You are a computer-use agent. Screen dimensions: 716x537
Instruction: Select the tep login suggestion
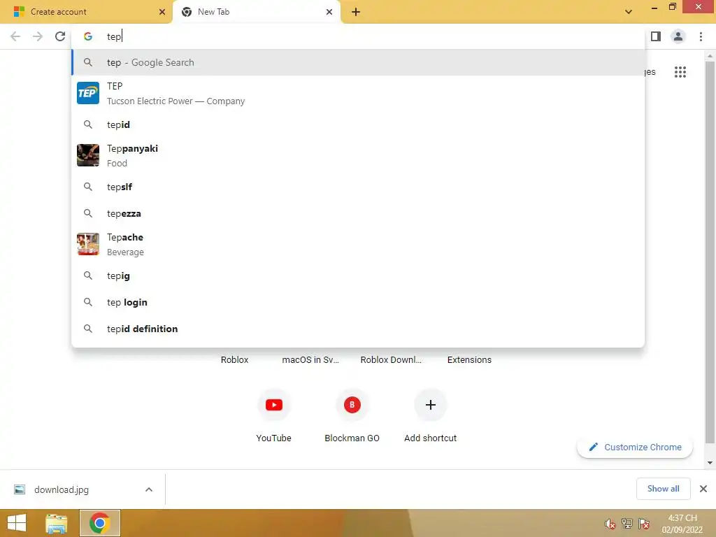pos(358,302)
